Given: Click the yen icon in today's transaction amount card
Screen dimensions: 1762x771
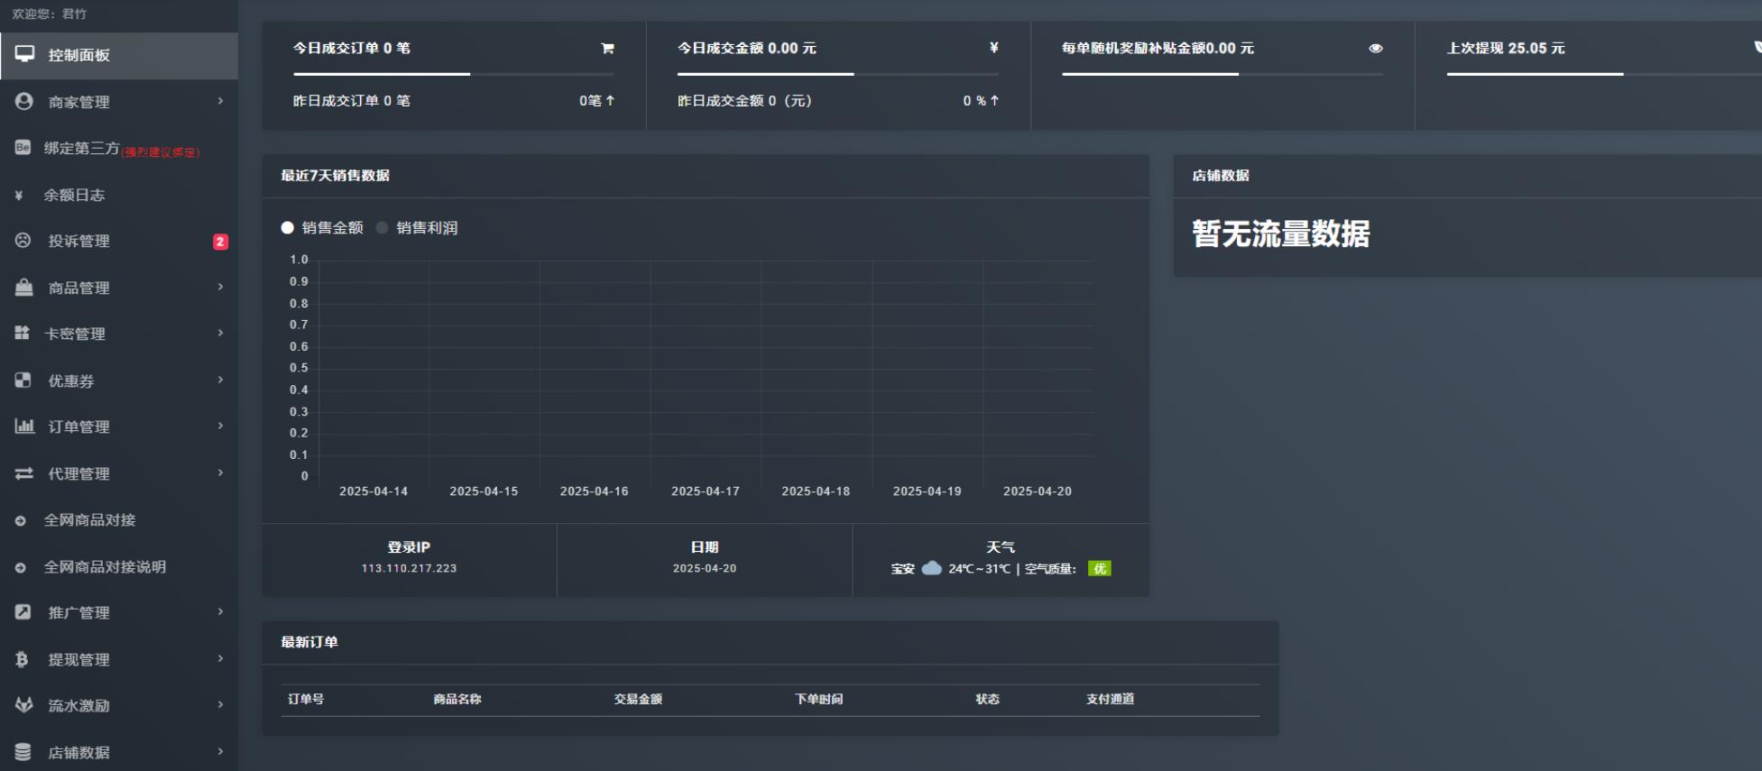Looking at the screenshot, I should [x=993, y=48].
